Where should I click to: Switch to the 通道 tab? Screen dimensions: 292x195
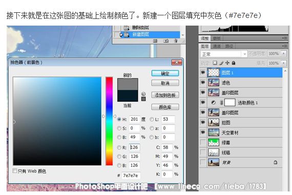pos(217,46)
